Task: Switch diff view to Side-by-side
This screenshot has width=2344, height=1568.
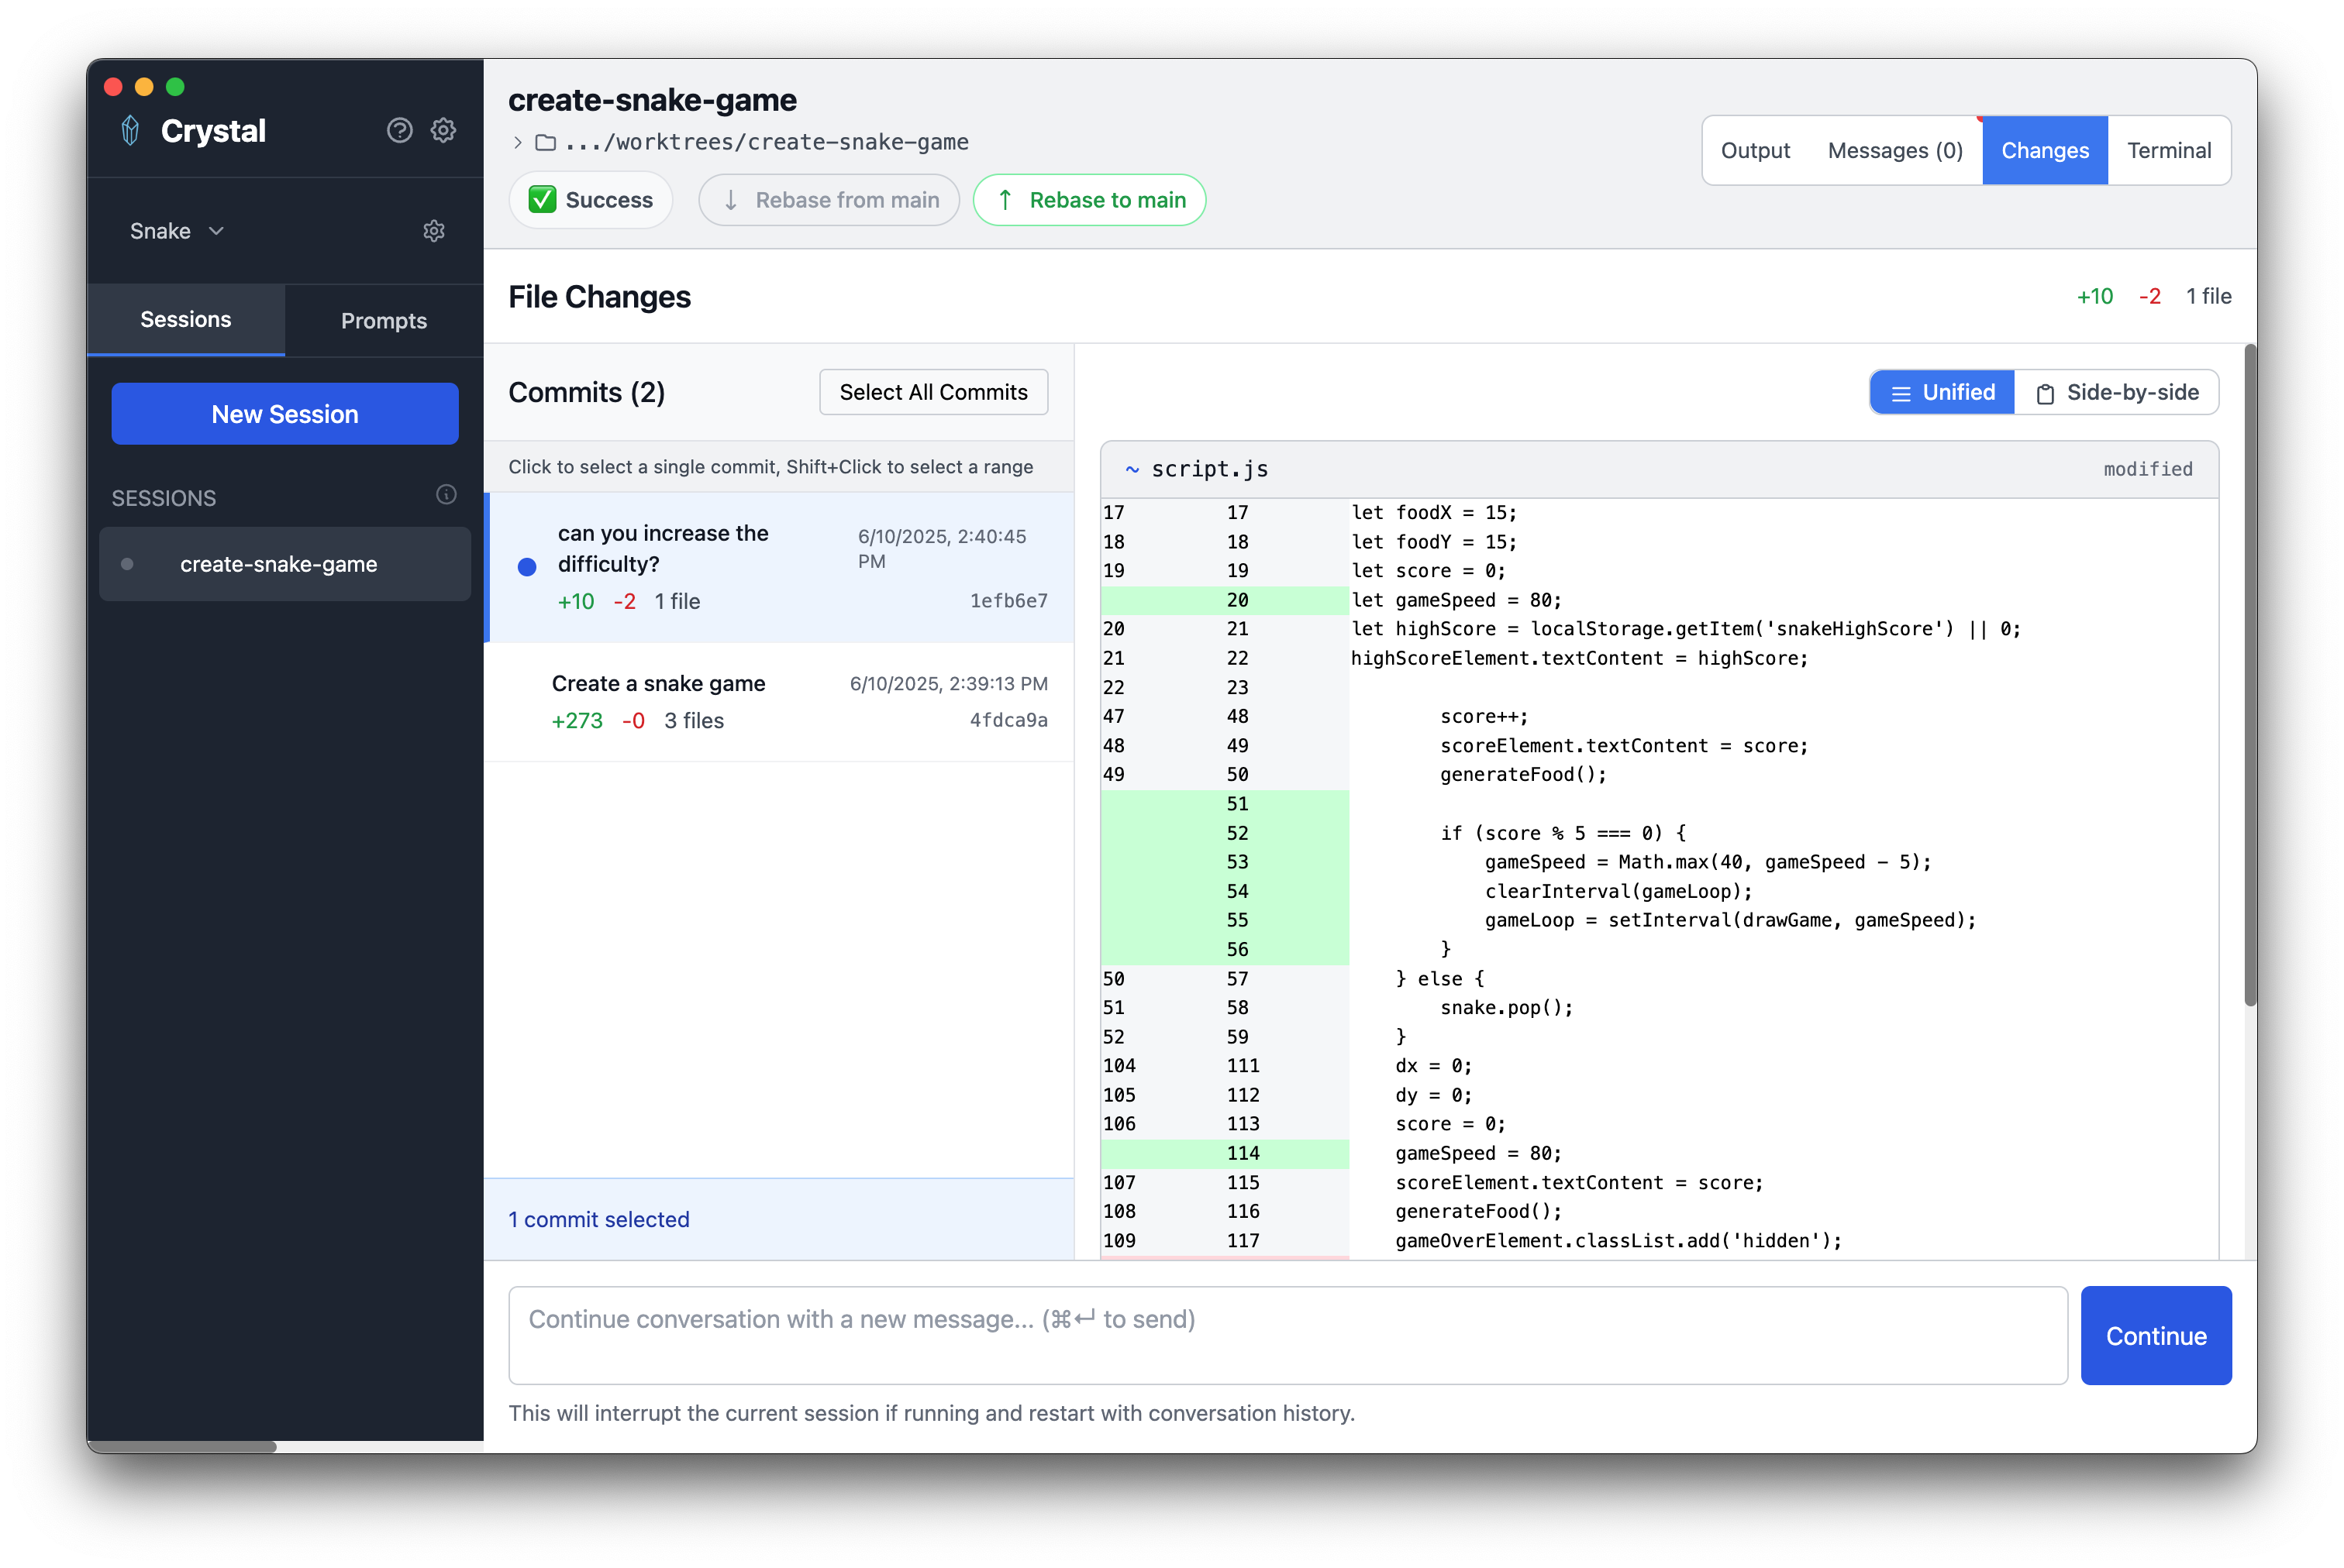Action: point(2117,393)
